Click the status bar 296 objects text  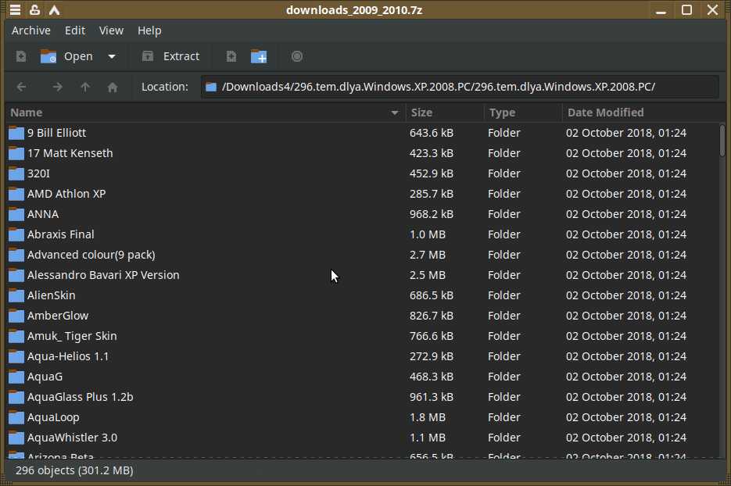coord(74,470)
